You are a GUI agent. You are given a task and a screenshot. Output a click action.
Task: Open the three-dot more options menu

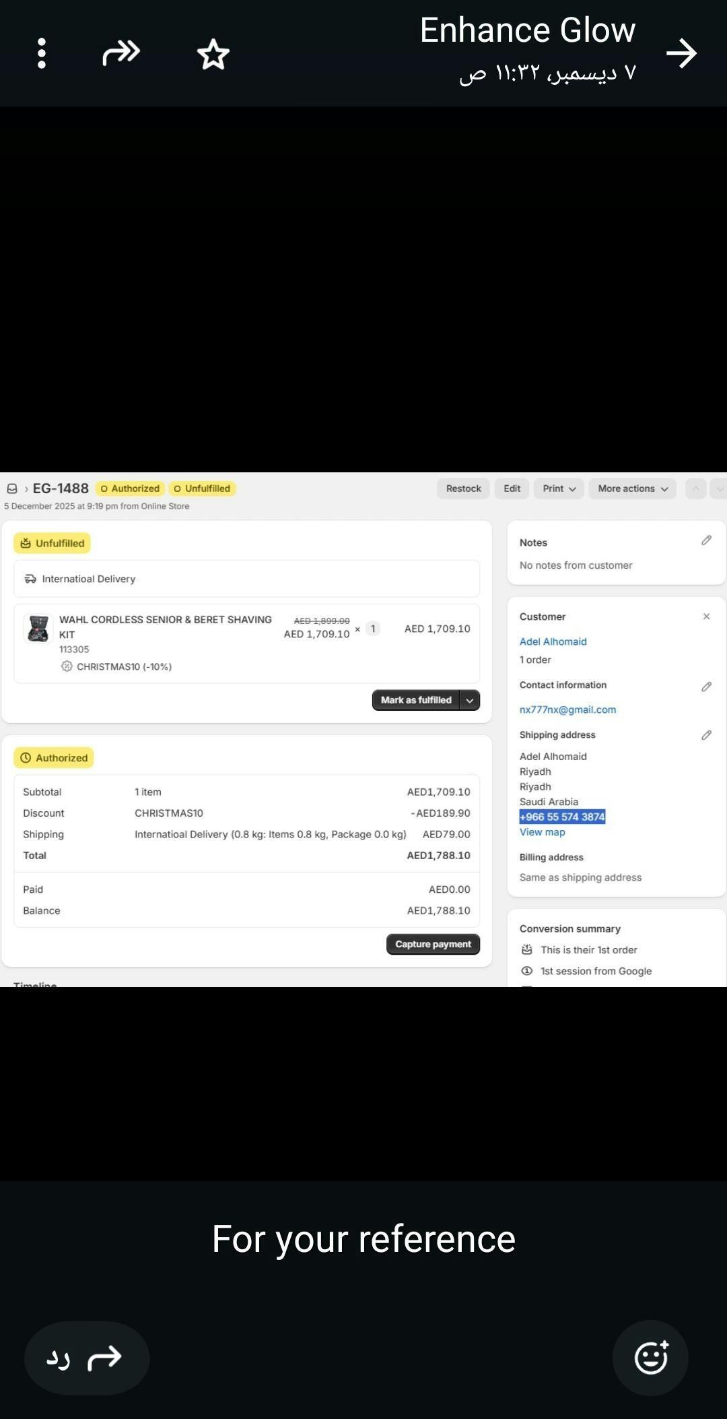pos(42,53)
